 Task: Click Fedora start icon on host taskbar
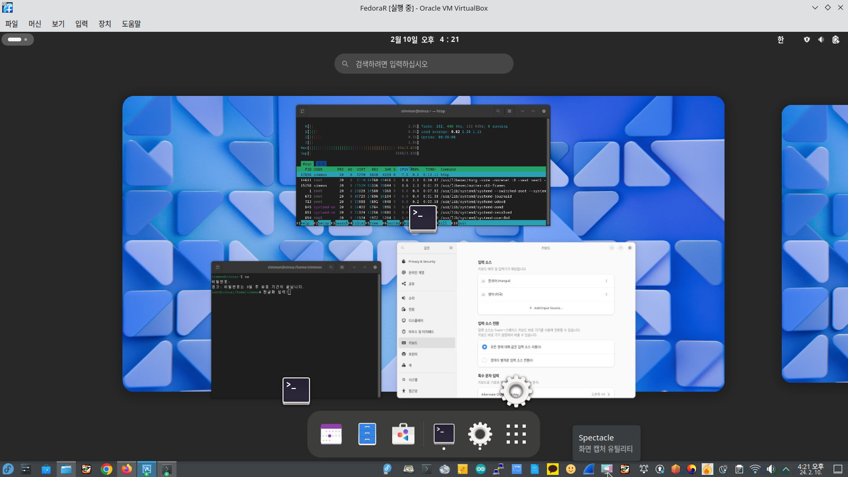pos(8,469)
